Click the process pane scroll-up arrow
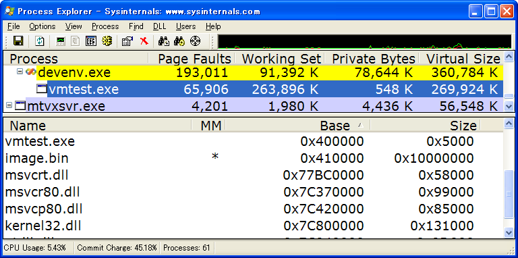518x258 pixels. coord(509,56)
